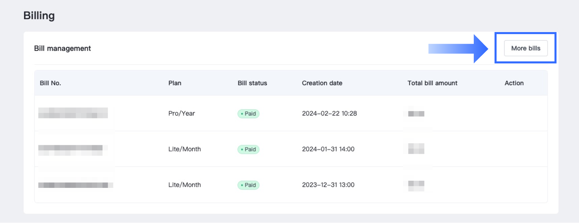Open the blurred bill number of the Pro/Year bill
The height and width of the screenshot is (223, 579).
point(73,113)
